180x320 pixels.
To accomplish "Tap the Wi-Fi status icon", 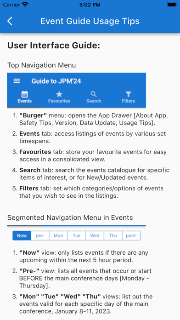I will click(25, 5).
